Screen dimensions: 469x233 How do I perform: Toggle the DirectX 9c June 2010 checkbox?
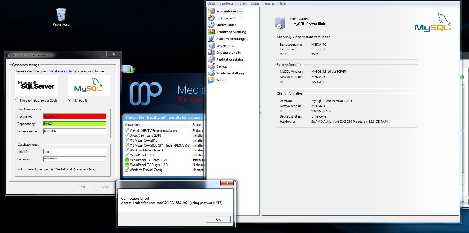(x=127, y=136)
